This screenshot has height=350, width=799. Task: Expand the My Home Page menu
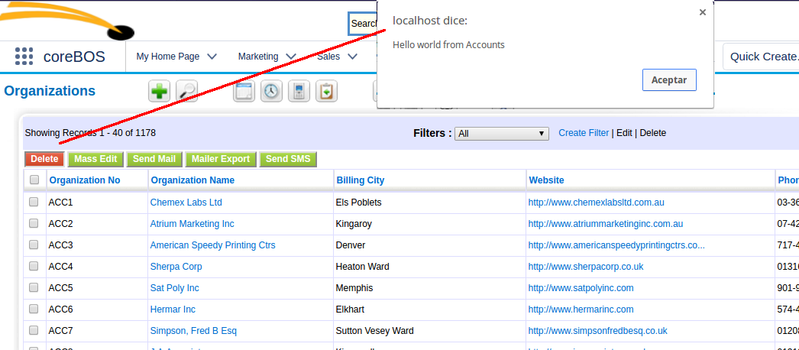[176, 57]
